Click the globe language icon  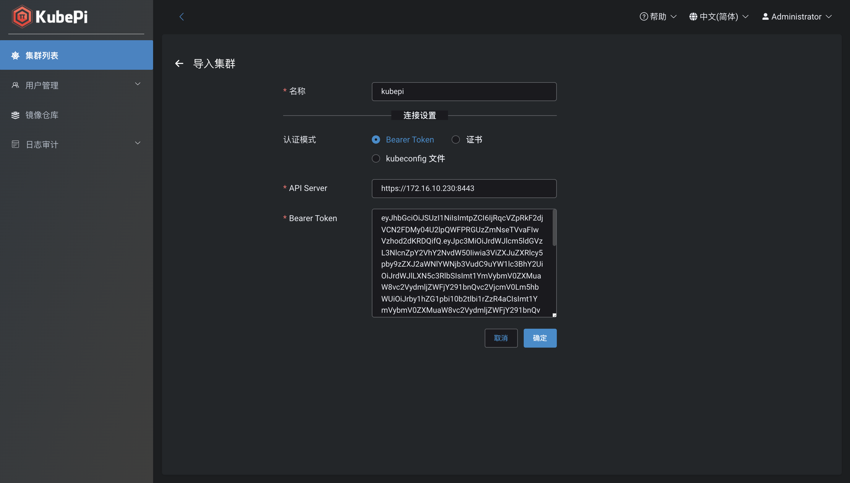693,16
